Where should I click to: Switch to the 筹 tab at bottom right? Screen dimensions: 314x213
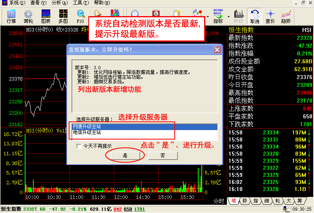tap(299, 201)
